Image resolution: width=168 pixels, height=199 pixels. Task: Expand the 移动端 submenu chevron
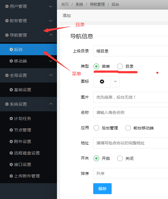coord(51,61)
